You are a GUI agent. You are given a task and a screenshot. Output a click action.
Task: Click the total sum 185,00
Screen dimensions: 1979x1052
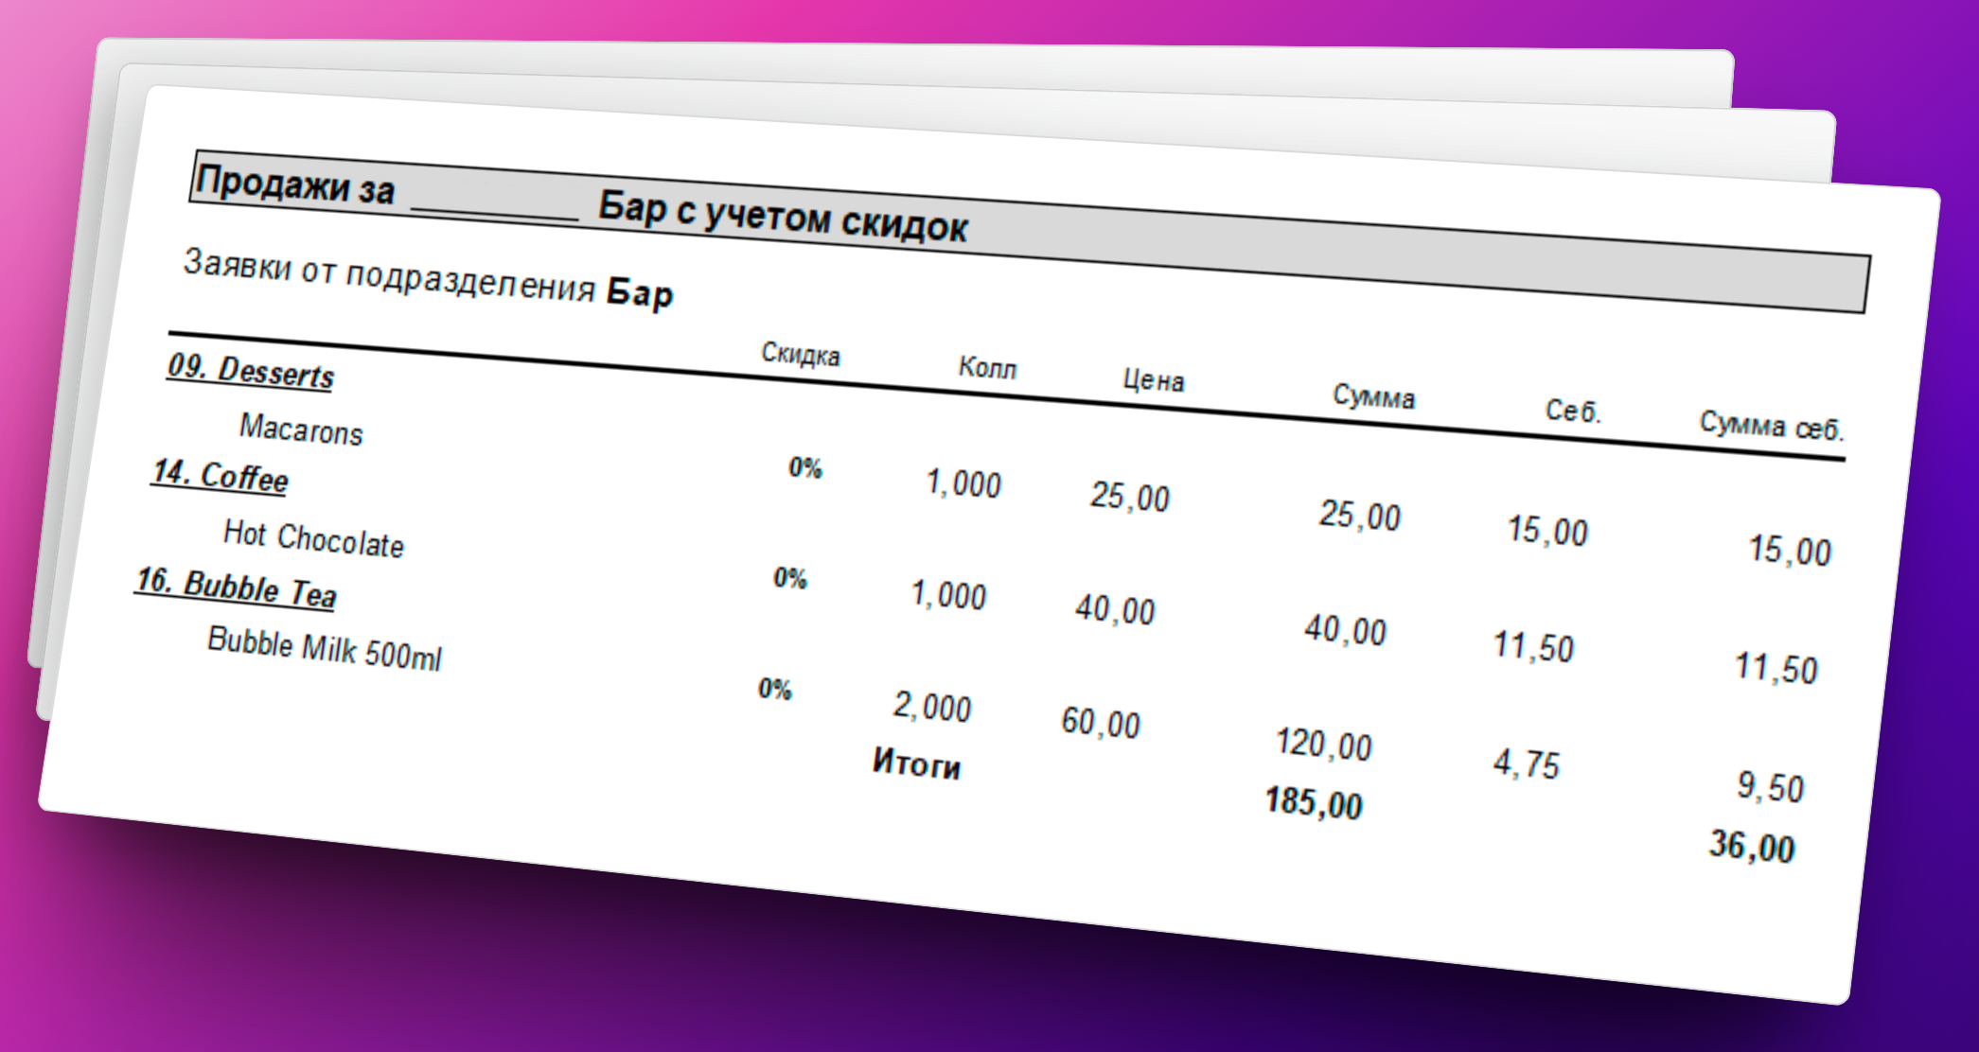click(1314, 803)
